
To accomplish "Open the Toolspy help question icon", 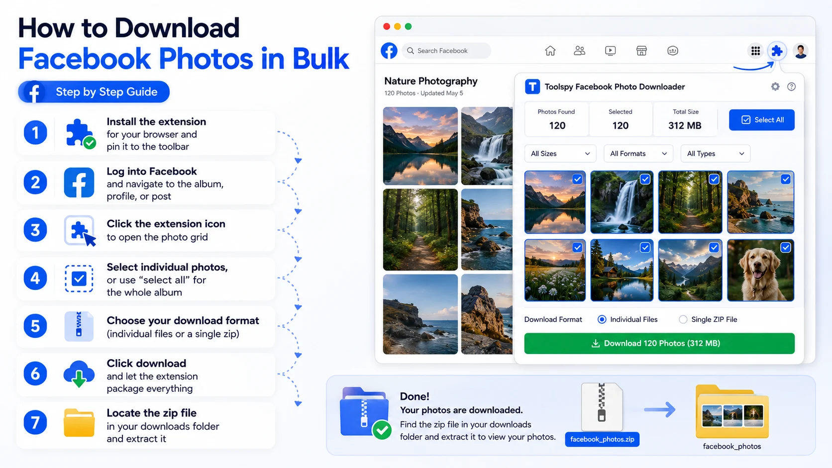I will point(791,87).
